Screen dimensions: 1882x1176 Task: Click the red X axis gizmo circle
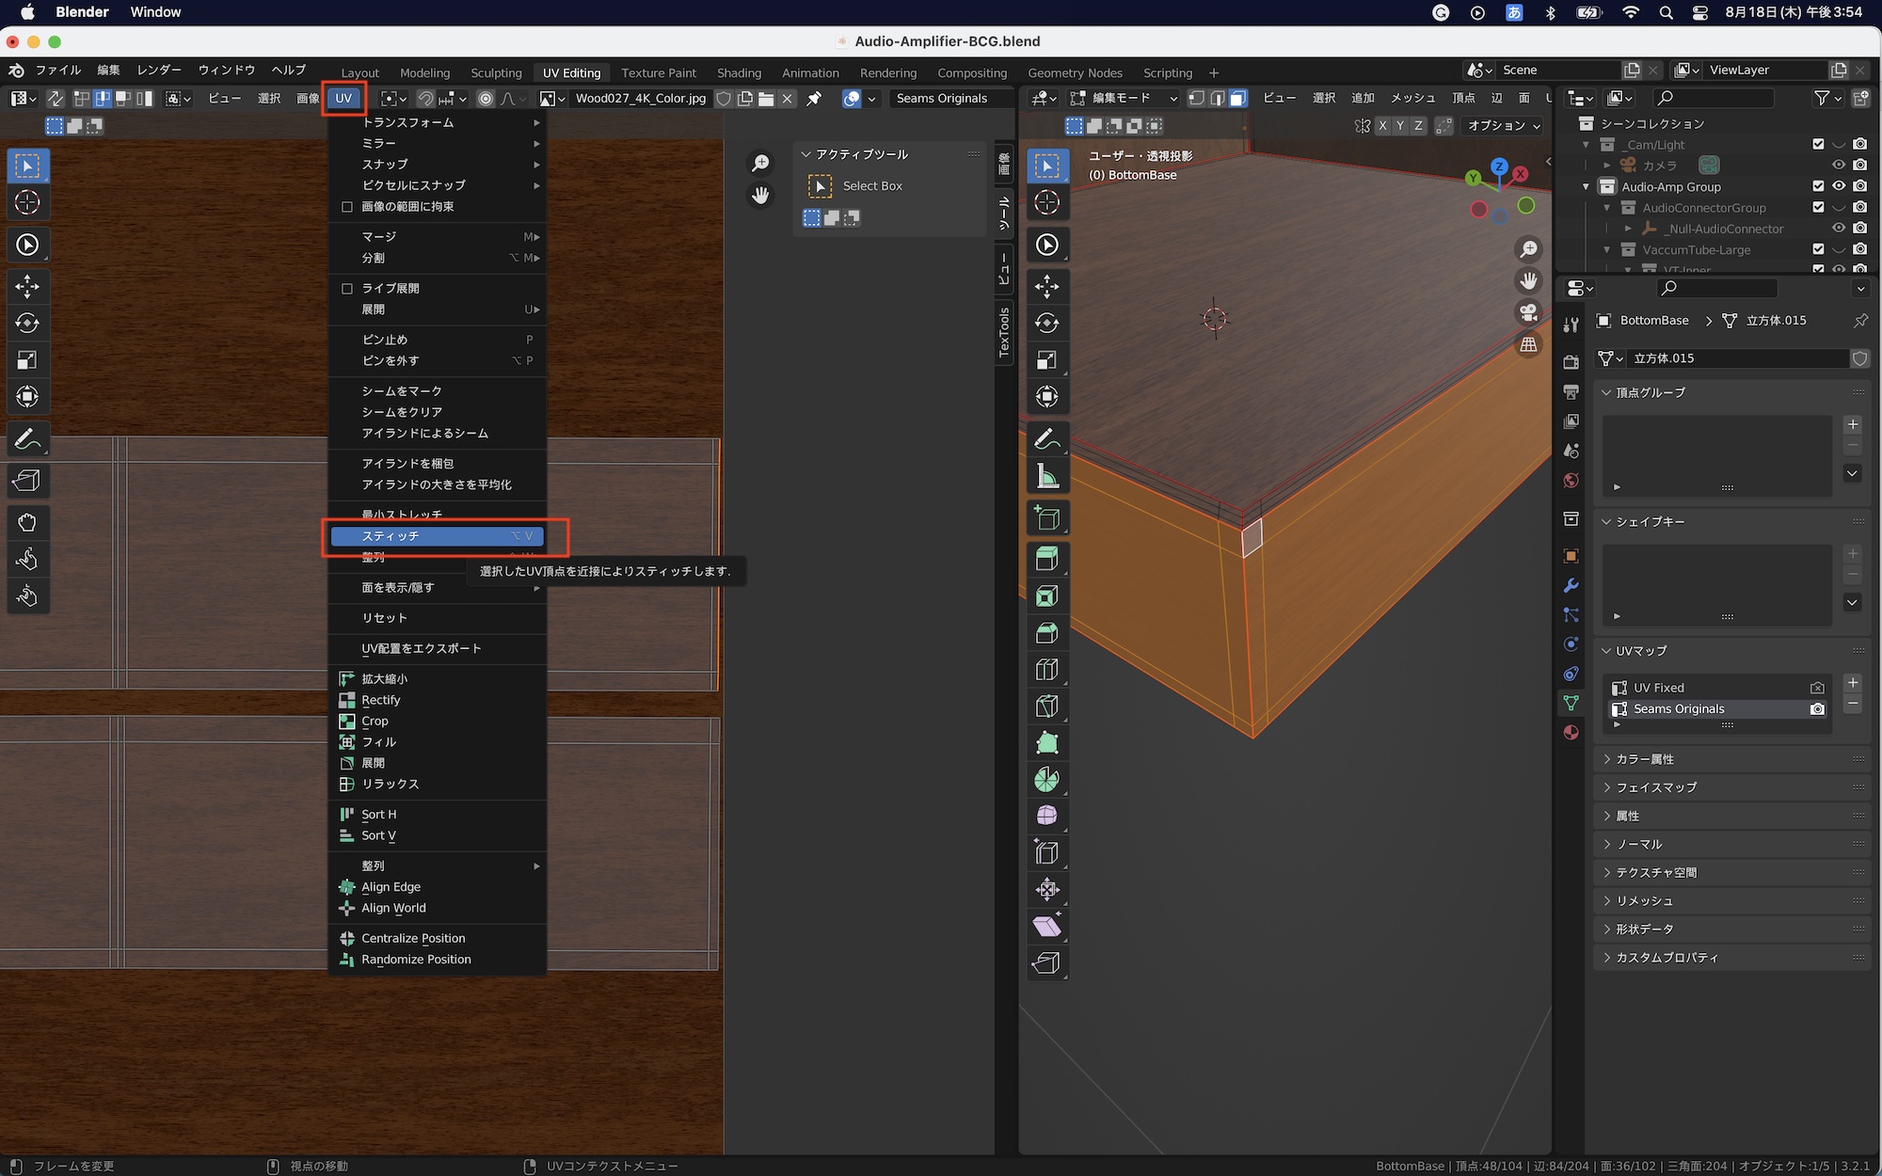click(1520, 174)
